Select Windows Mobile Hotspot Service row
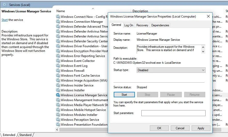Image resolution: width=228 pixels, height=137 pixels. 83,110
